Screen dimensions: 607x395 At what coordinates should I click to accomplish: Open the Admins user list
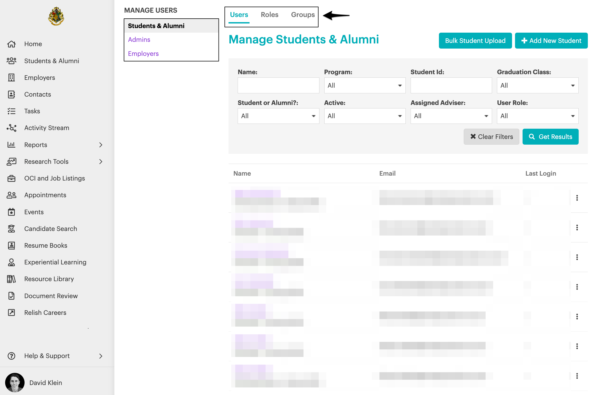[139, 40]
